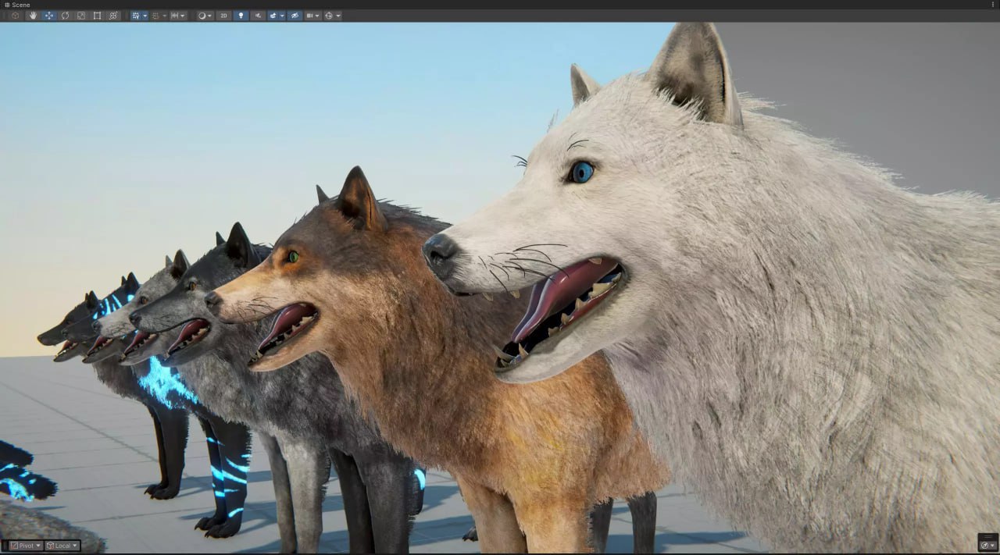The width and height of the screenshot is (1000, 555).
Task: Select the Rect transform tool
Action: 97,15
